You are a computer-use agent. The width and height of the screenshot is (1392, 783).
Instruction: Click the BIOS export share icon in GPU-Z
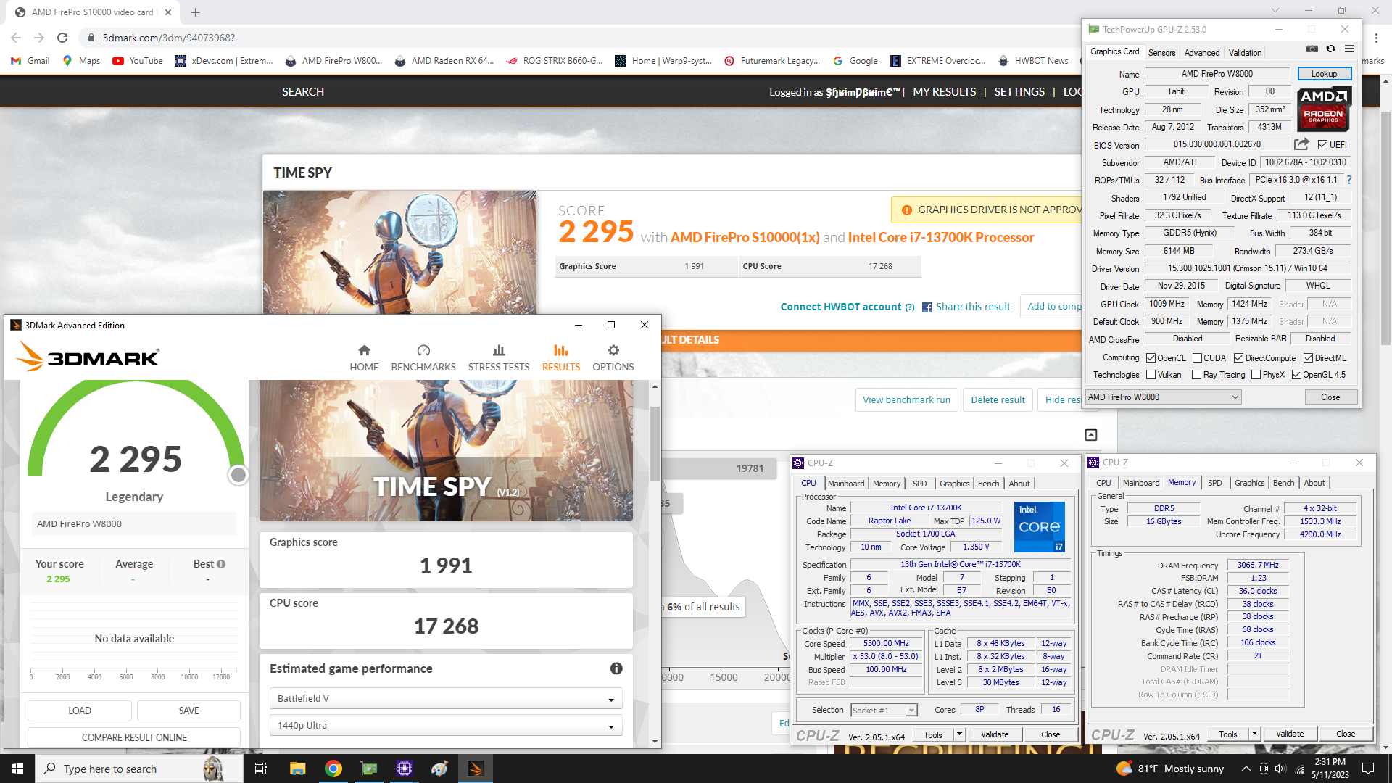point(1301,144)
